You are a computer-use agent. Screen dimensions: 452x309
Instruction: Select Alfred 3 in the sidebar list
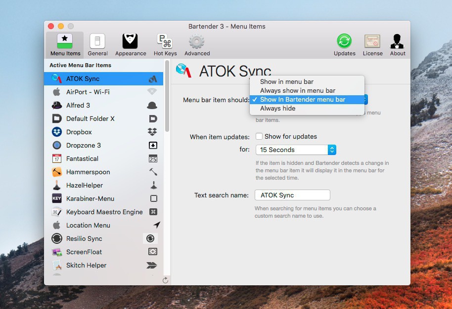(78, 105)
